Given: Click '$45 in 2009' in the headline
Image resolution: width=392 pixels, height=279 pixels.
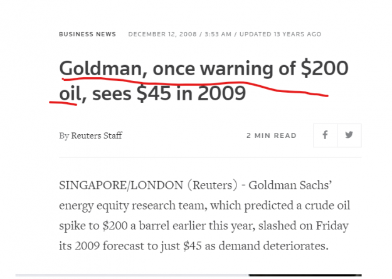Looking at the screenshot, I should point(191,93).
